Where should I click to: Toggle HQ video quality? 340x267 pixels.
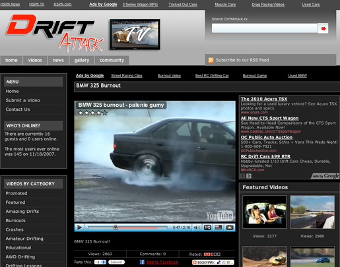pos(207,227)
